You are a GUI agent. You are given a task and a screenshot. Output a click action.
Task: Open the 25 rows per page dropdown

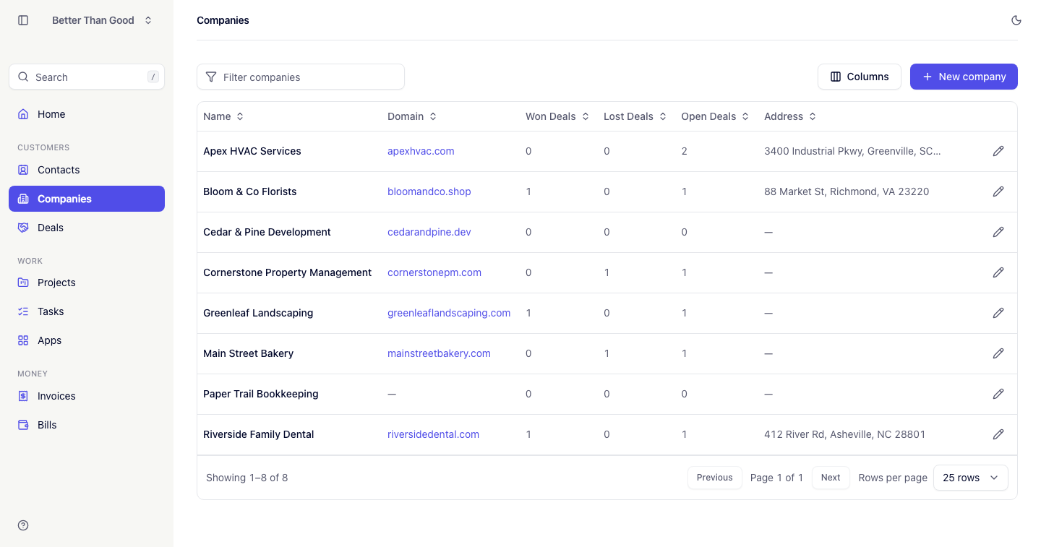[x=970, y=478]
